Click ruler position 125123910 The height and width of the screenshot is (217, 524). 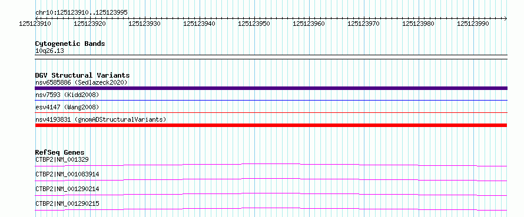35,24
